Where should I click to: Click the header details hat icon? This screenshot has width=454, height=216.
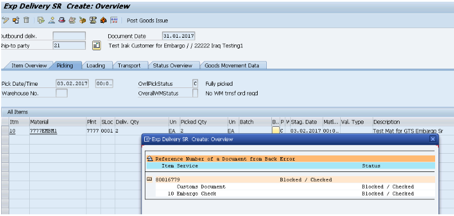pos(62,20)
